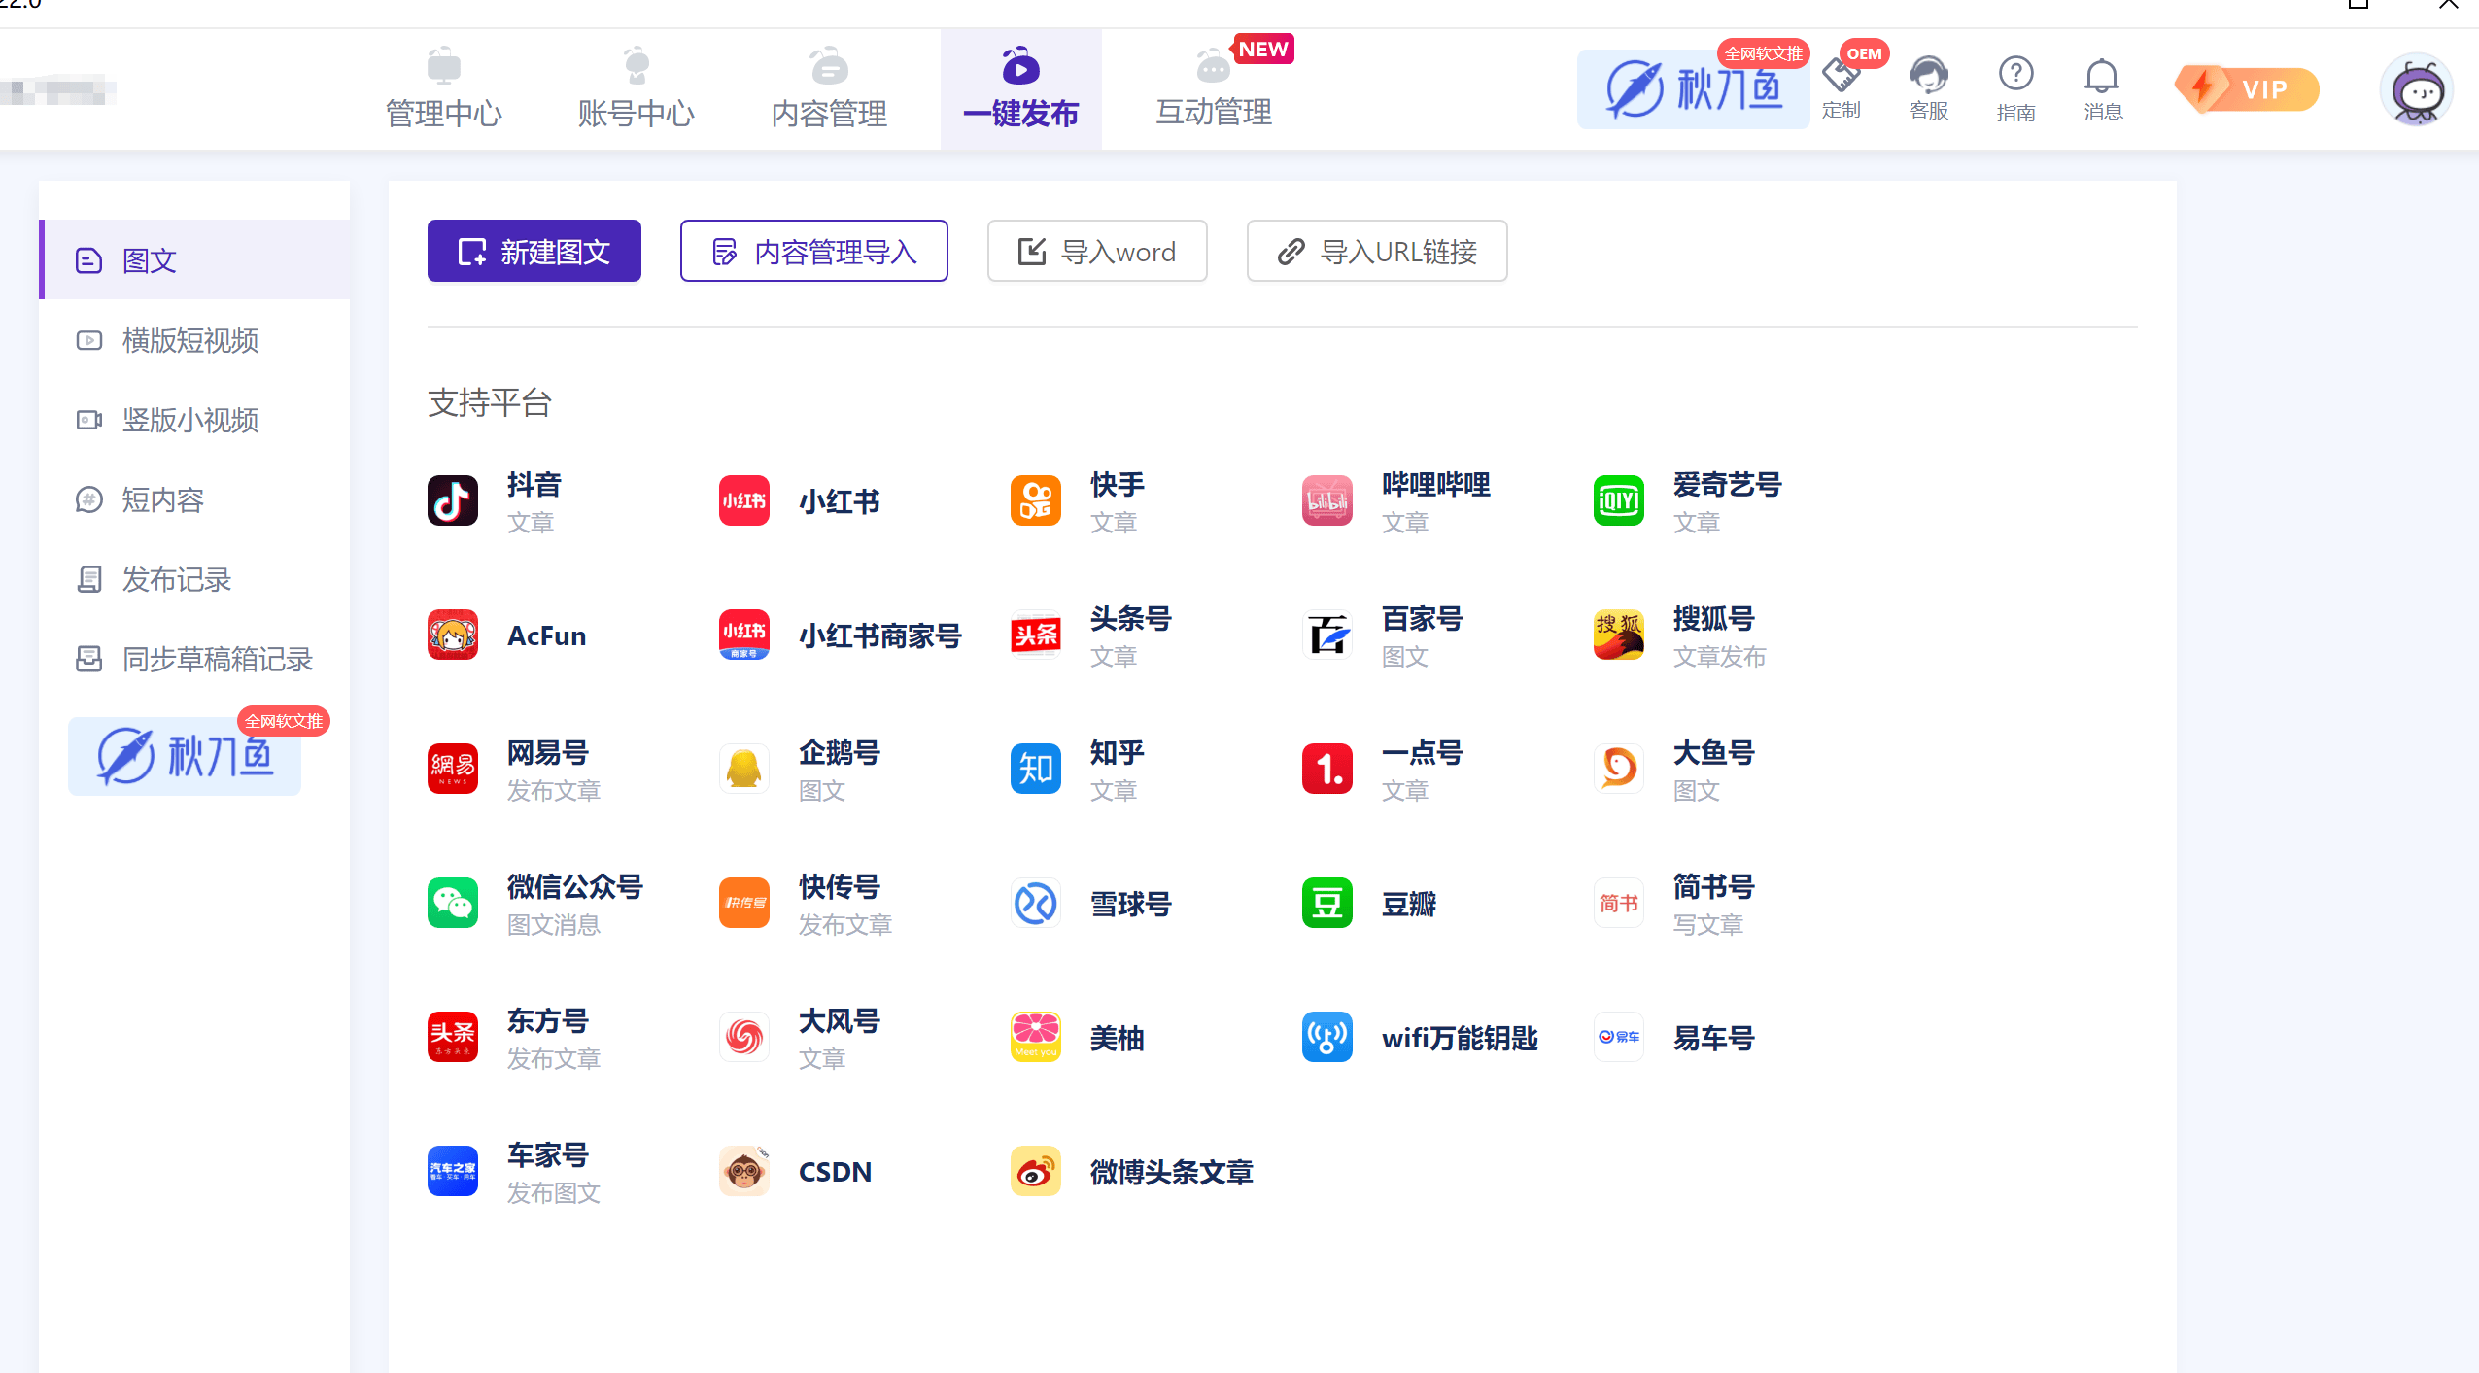Click the AcFun platform icon
The width and height of the screenshot is (2479, 1373).
[453, 635]
